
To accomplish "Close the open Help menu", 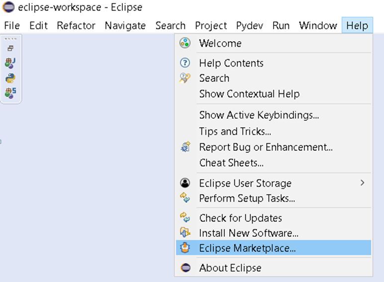I will (357, 25).
